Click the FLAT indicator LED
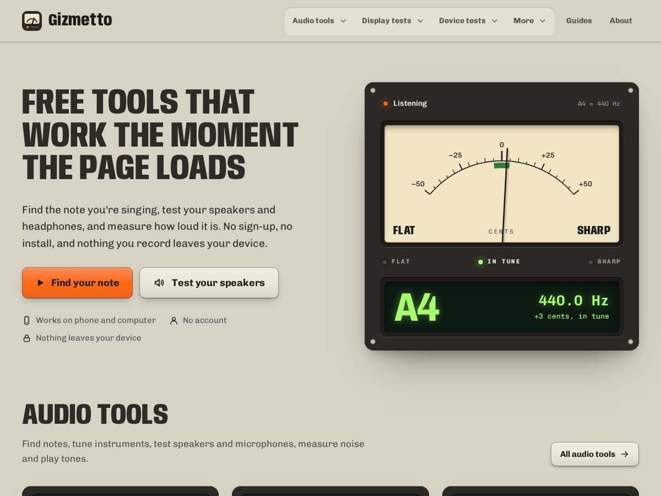 click(385, 262)
